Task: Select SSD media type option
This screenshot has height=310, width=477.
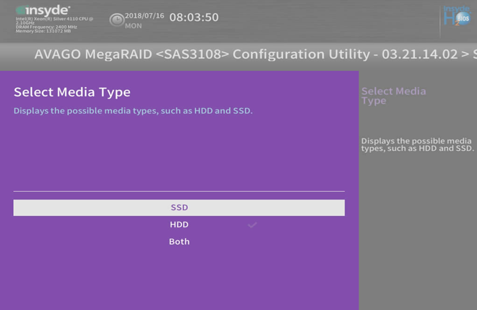Action: coord(179,208)
